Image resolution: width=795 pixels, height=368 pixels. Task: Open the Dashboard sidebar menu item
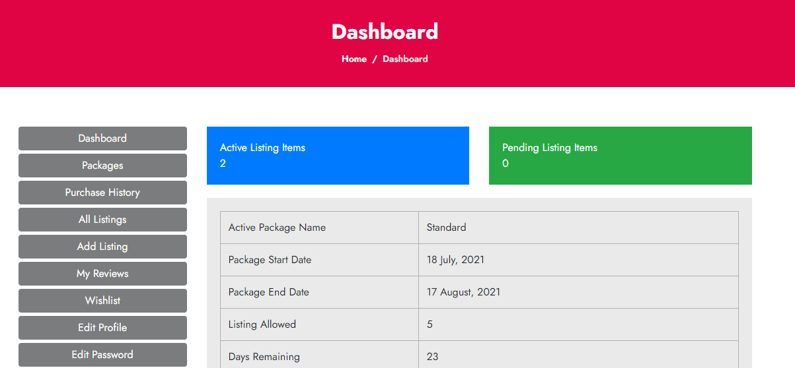point(102,138)
